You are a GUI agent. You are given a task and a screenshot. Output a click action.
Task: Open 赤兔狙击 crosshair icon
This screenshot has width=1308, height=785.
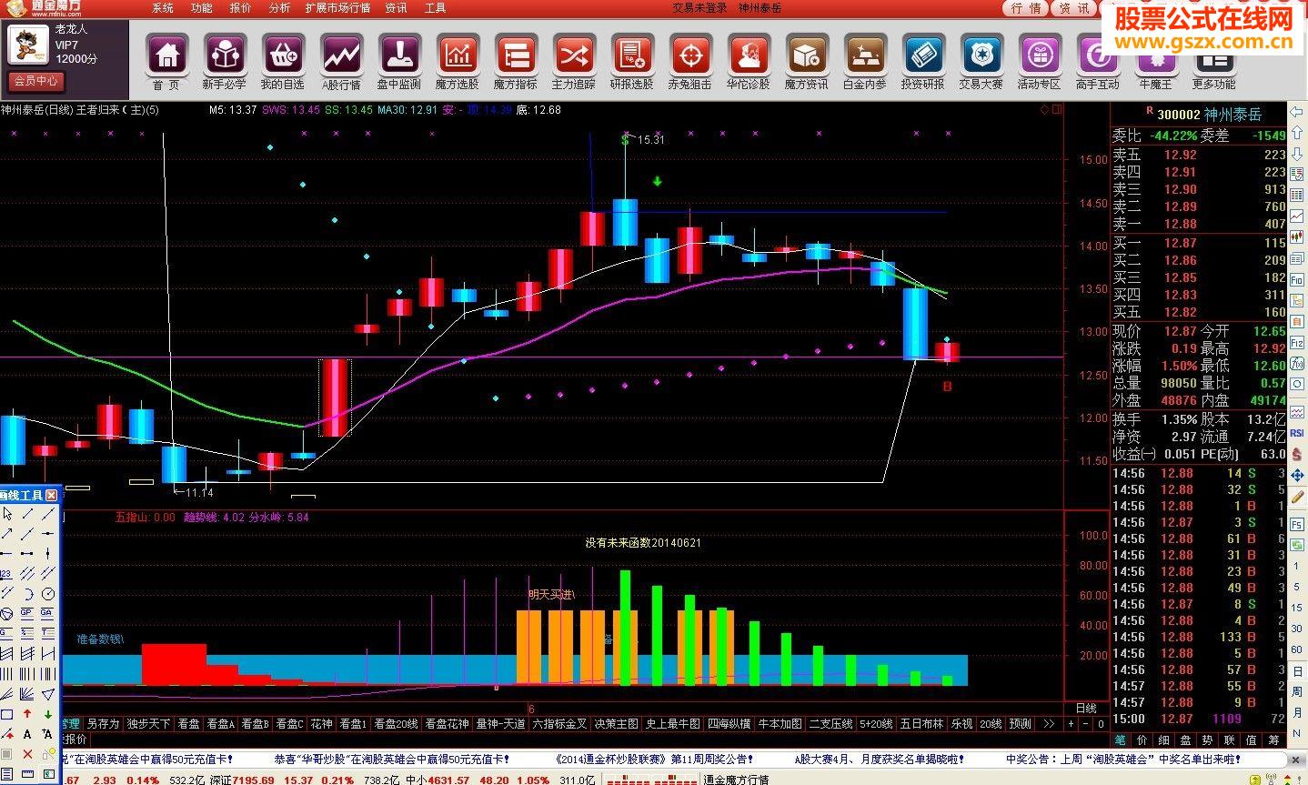pyautogui.click(x=689, y=54)
